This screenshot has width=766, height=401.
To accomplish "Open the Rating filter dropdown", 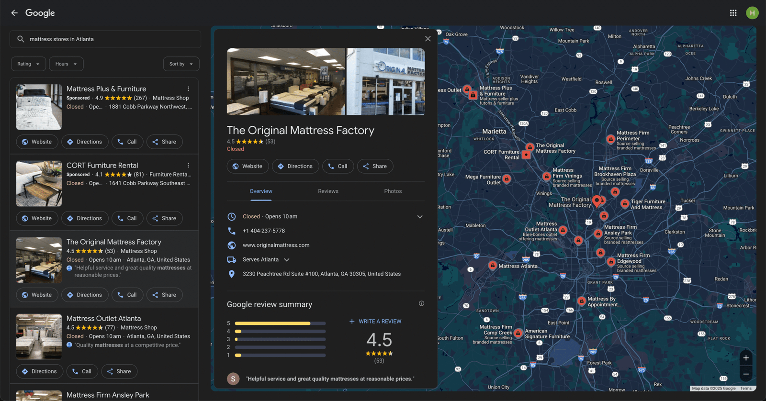I will pos(29,64).
